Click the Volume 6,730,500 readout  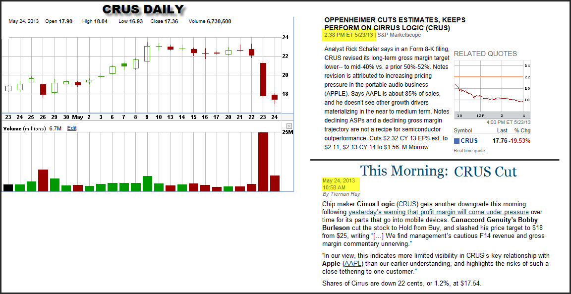tap(210, 21)
